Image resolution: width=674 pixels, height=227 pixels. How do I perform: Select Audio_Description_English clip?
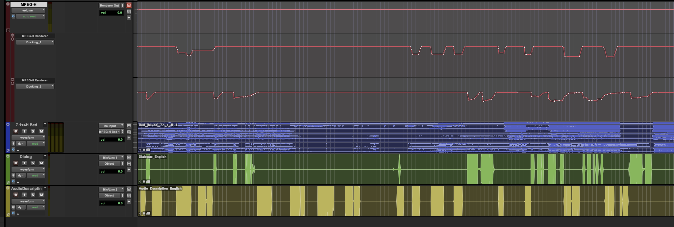(406, 201)
